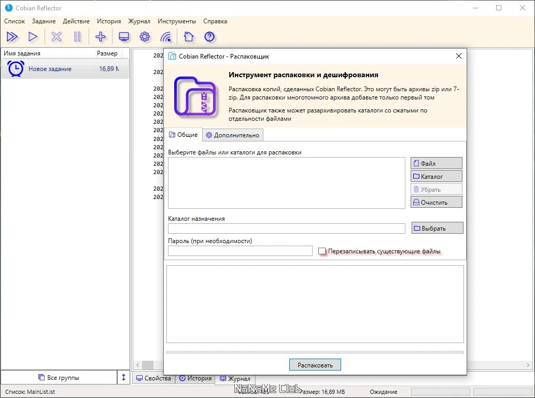The height and width of the screenshot is (398, 535).
Task: Click the horizontal scrollbar right arrow
Action: (x=528, y=365)
